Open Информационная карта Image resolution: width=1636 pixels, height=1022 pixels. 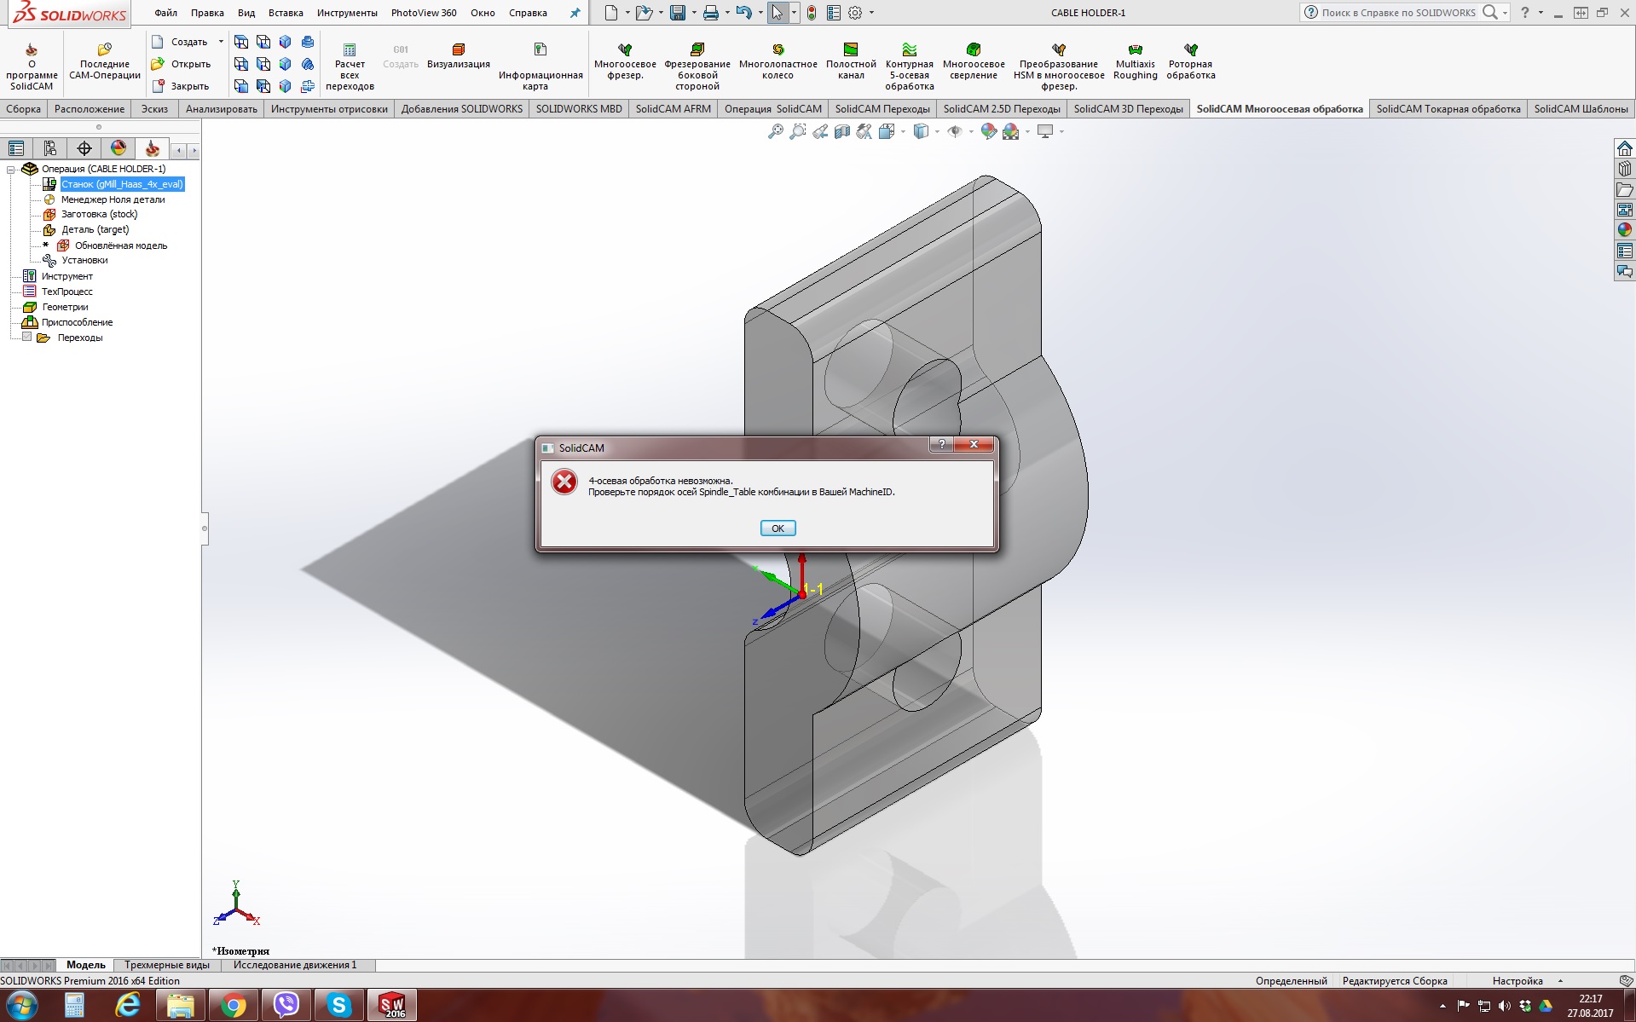541,66
